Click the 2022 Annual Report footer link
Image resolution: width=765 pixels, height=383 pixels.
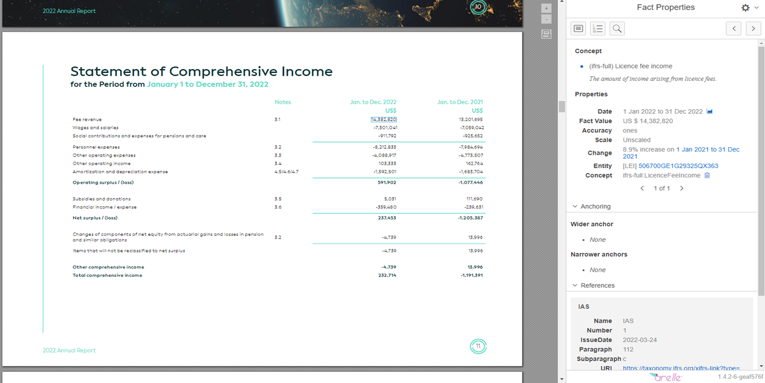(x=69, y=350)
